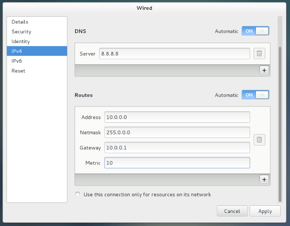
Task: Toggle the DNS Automatic switch off
Action: click(255, 31)
